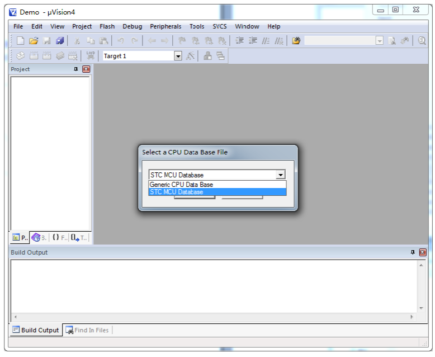Toggle the CPU database combo box arrow
The image size is (435, 357).
[x=281, y=175]
